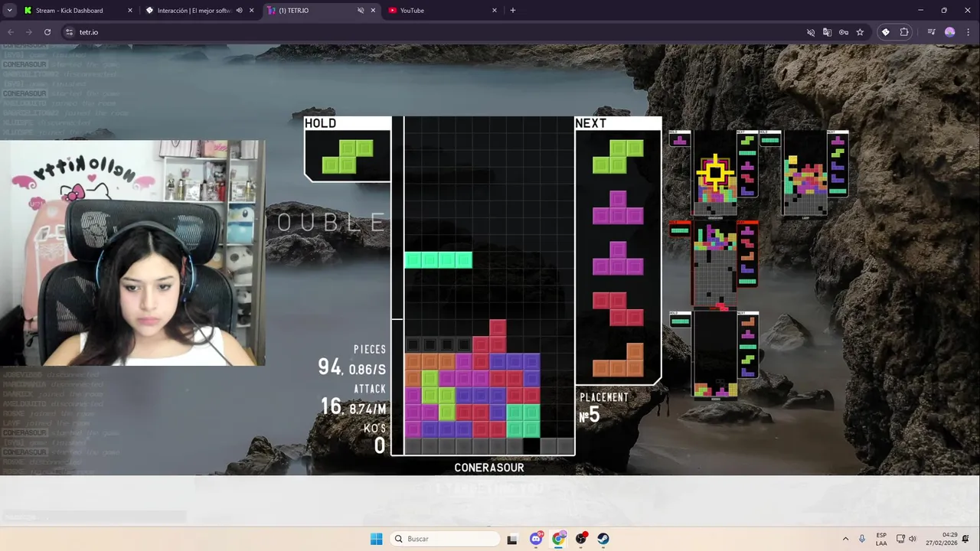Go forward one page
980x551 pixels.
pyautogui.click(x=29, y=32)
